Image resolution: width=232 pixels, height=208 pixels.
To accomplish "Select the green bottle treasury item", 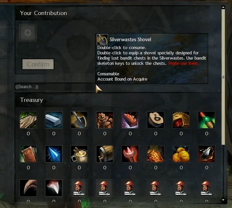I will [206, 120].
